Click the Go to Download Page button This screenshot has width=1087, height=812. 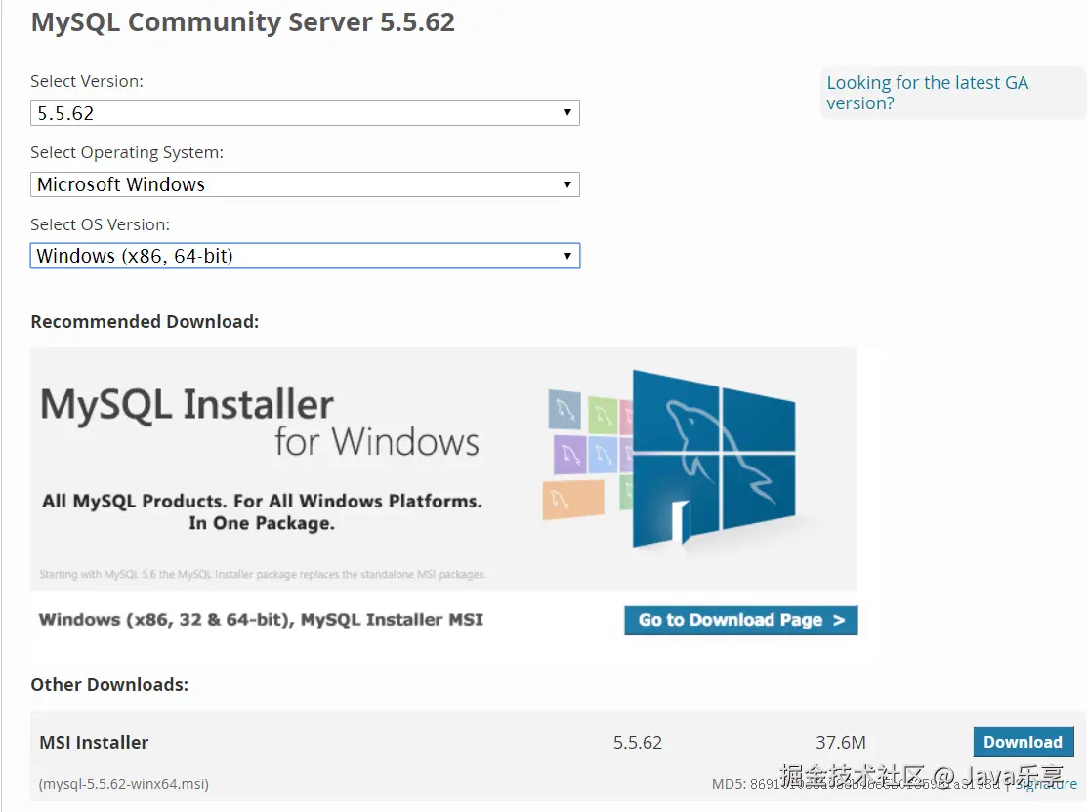tap(740, 620)
